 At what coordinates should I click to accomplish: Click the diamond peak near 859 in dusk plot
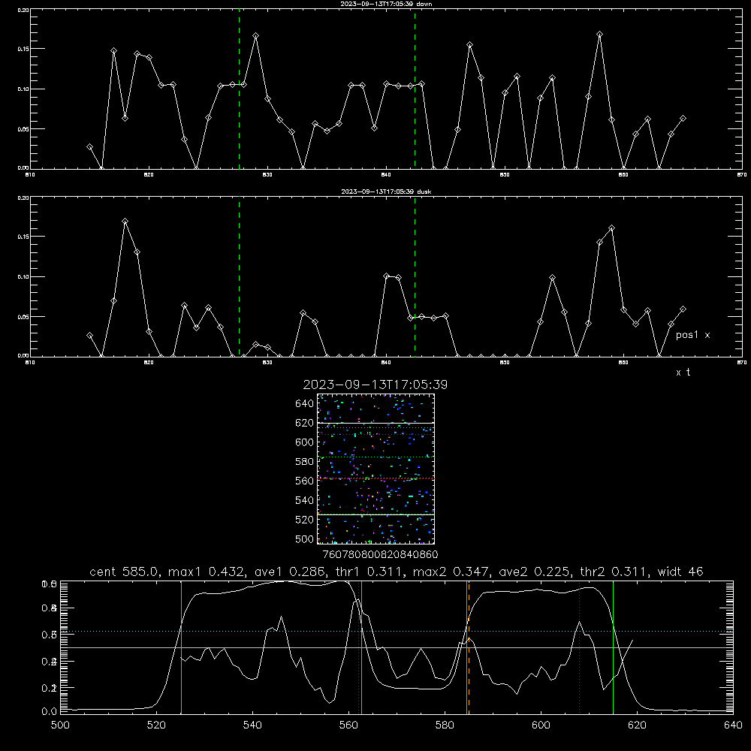pyautogui.click(x=611, y=228)
